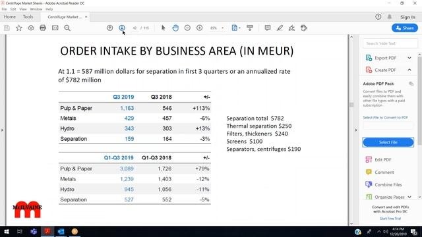Collapse the right tools pane arrow
The width and height of the screenshot is (422, 237).
[356, 130]
